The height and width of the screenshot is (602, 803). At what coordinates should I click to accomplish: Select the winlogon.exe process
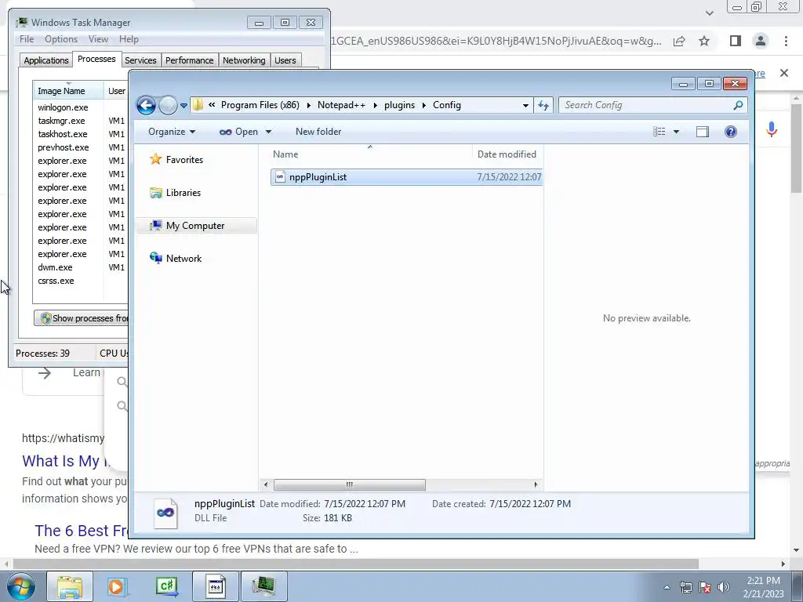coord(63,107)
